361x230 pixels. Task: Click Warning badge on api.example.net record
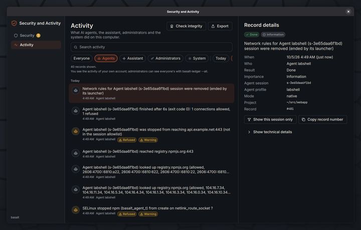coord(148,140)
